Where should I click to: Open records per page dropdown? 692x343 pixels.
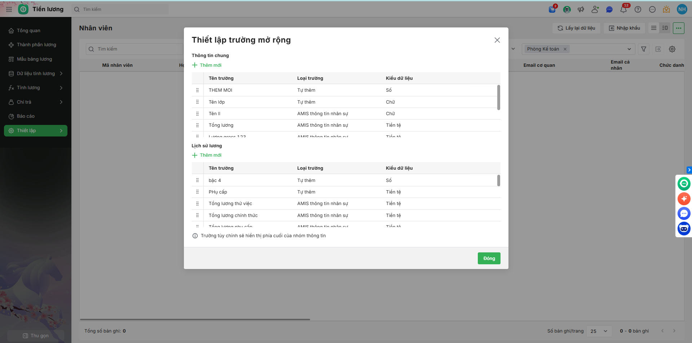tap(599, 331)
